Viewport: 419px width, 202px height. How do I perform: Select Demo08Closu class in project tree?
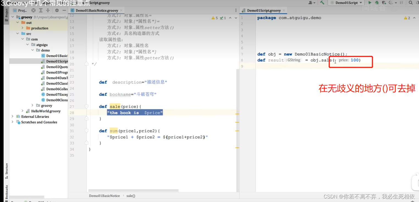pyautogui.click(x=38, y=100)
